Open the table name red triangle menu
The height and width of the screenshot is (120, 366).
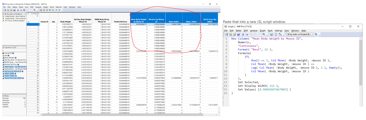click(3, 14)
